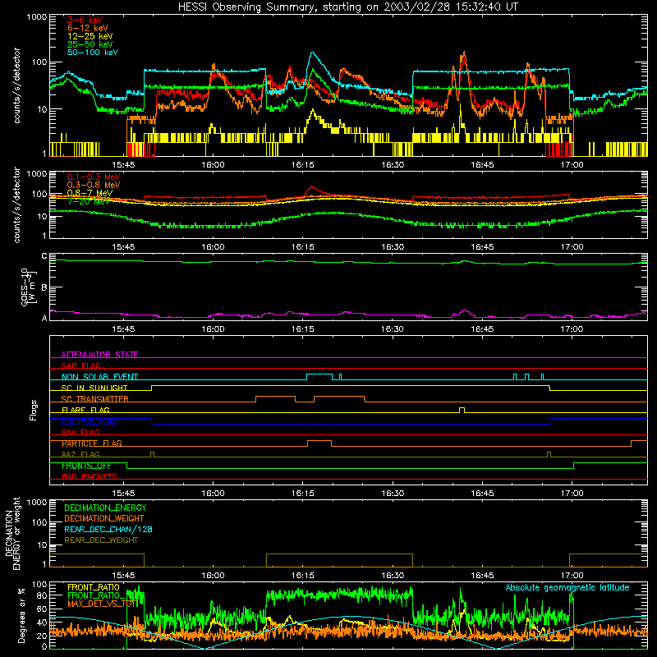The width and height of the screenshot is (657, 657).
Task: Click the 'C' class tick label on GOES panel
Action: point(44,255)
